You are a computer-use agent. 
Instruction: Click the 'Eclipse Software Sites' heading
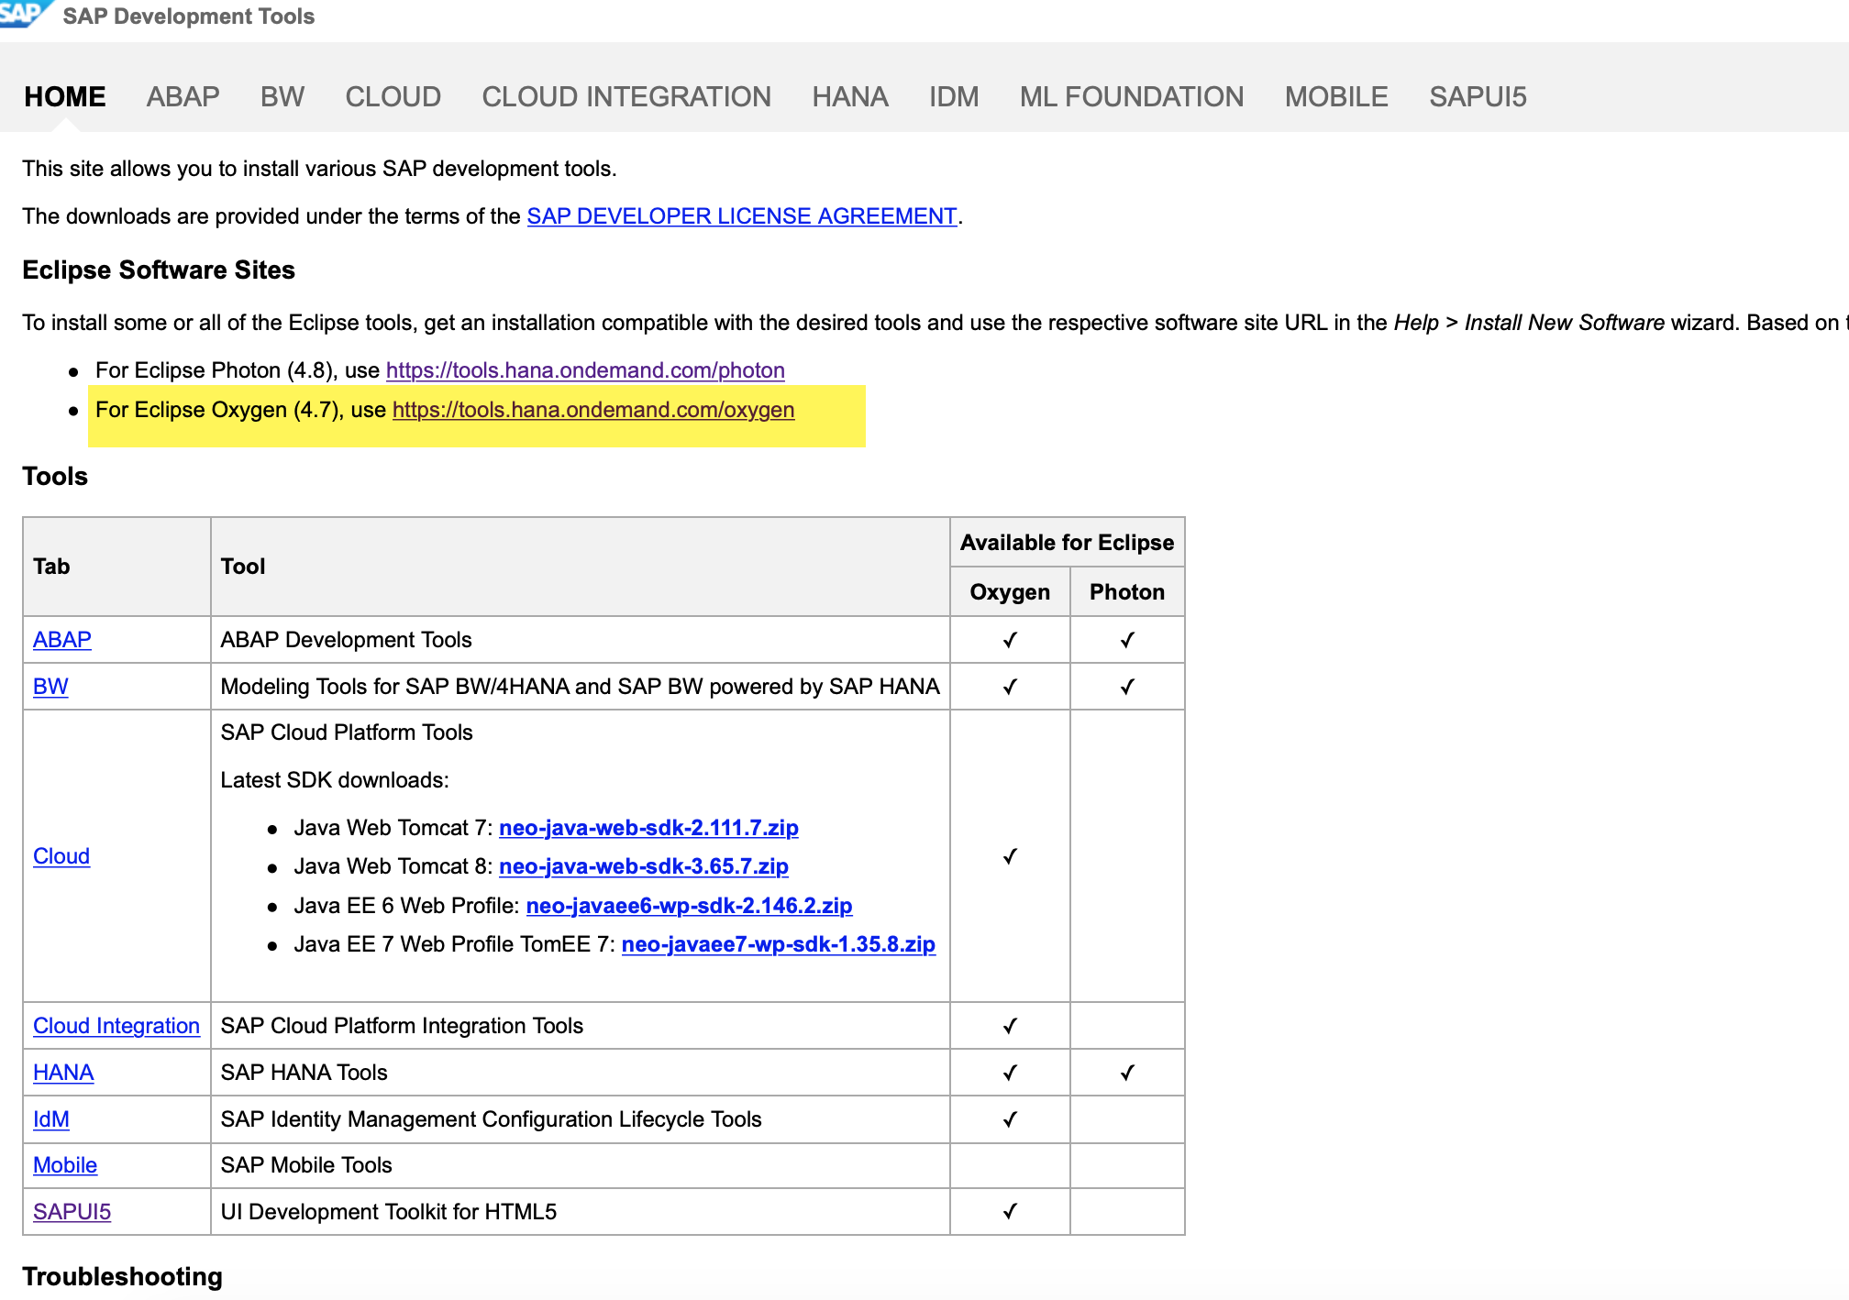coord(159,270)
